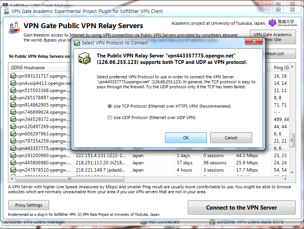Click the 4 hours uptime cell
The height and width of the screenshot is (229, 304).
point(184,170)
